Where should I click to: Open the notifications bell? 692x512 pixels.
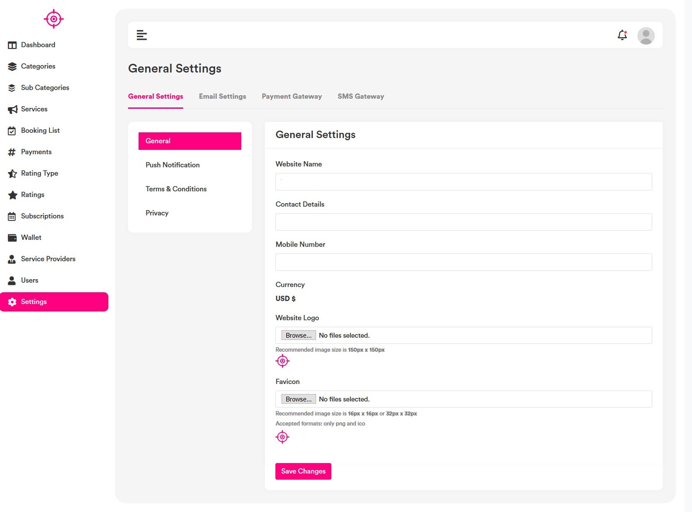click(622, 35)
